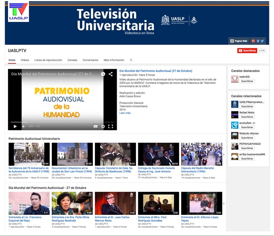
Task: Open Entrevista Dra. Perla Olivia thumbnail
Action: click(x=73, y=203)
